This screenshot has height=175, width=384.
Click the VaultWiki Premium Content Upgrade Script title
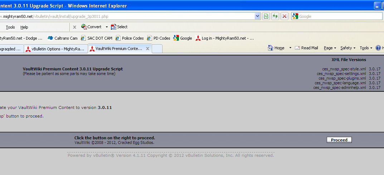73,69
